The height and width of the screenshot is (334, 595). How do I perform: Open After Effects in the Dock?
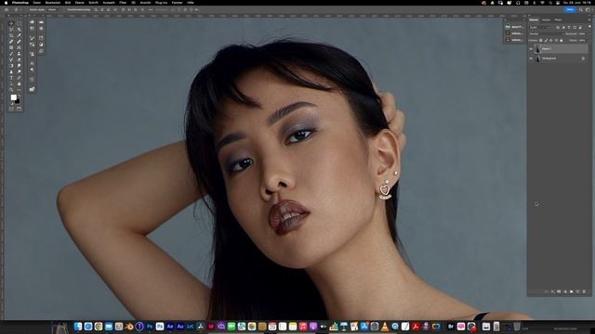(170, 326)
